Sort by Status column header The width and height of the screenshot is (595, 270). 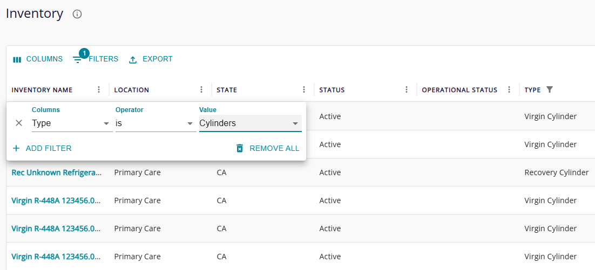[332, 90]
